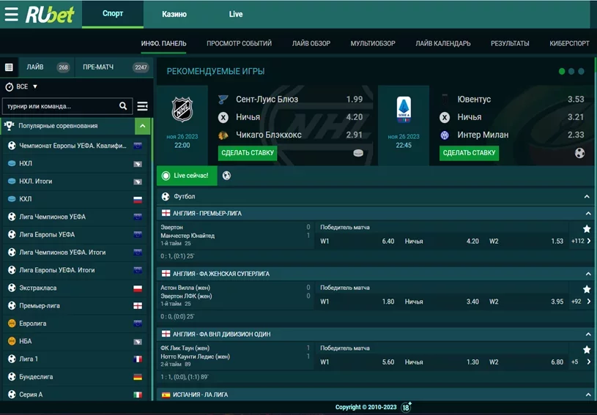
Task: Collapse Испания - Ла Лига group
Action: (588, 395)
